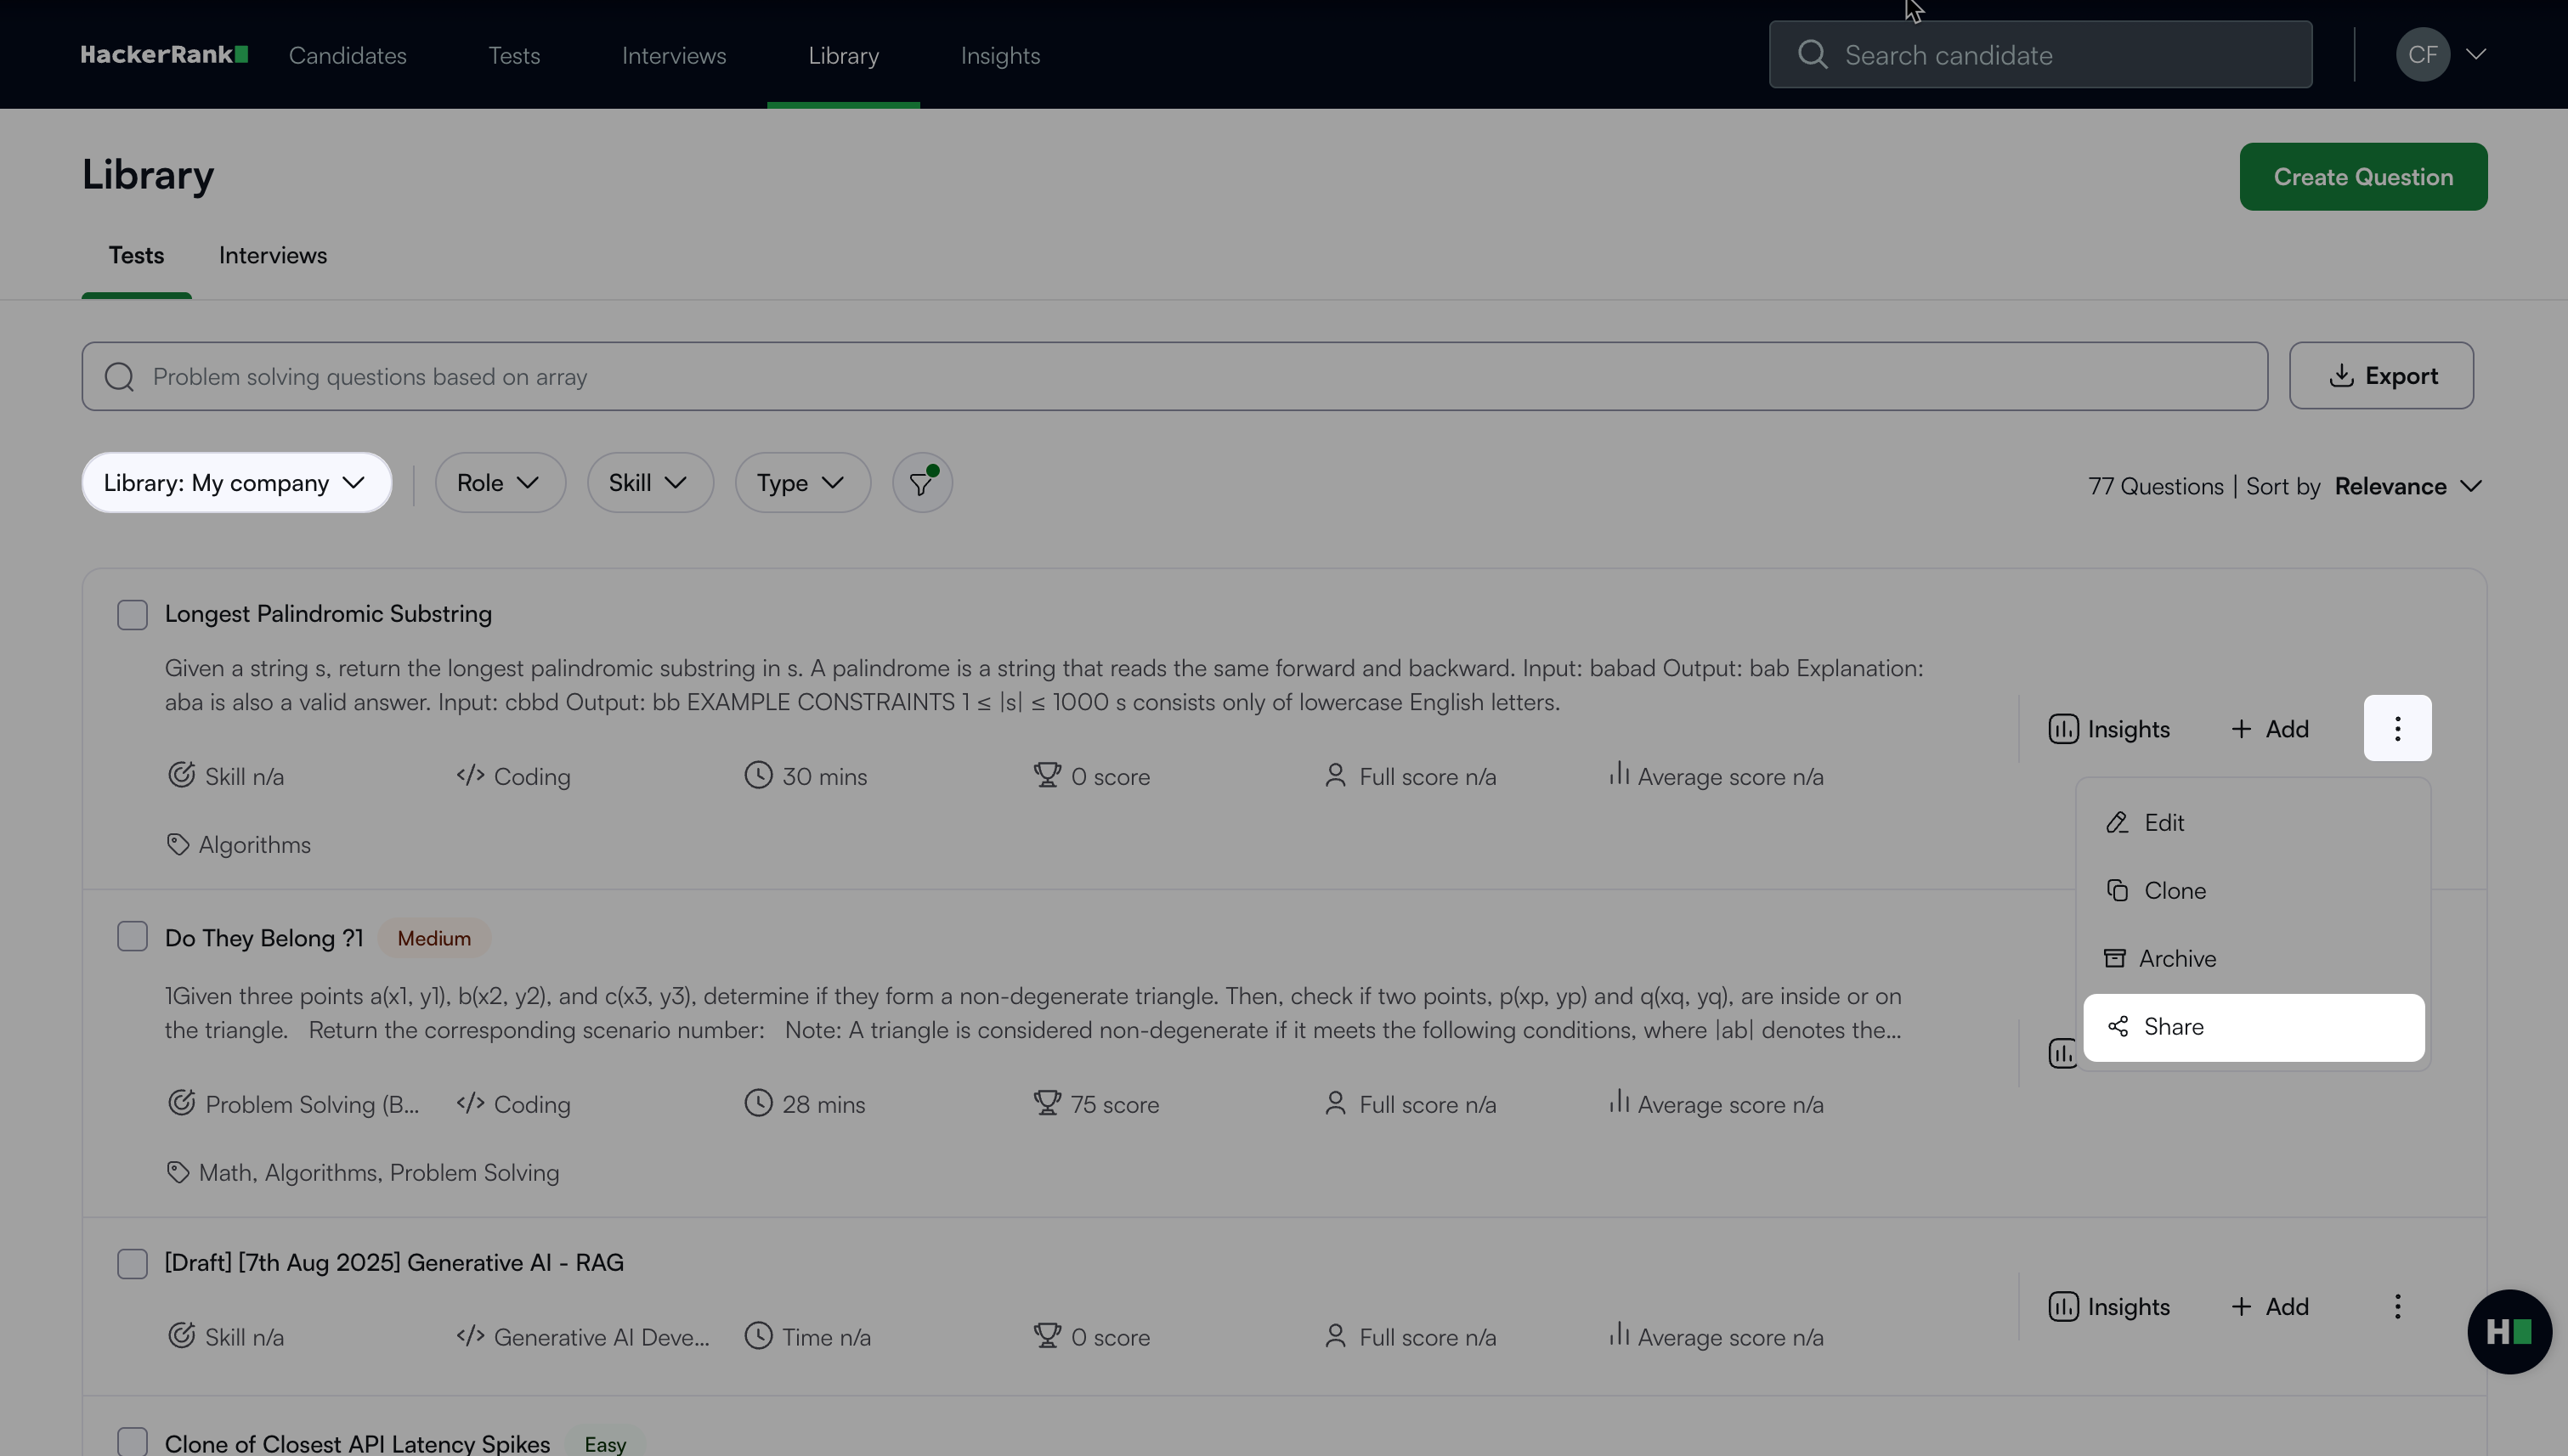Select the Do They Belong ?1 checkbox

[132, 937]
